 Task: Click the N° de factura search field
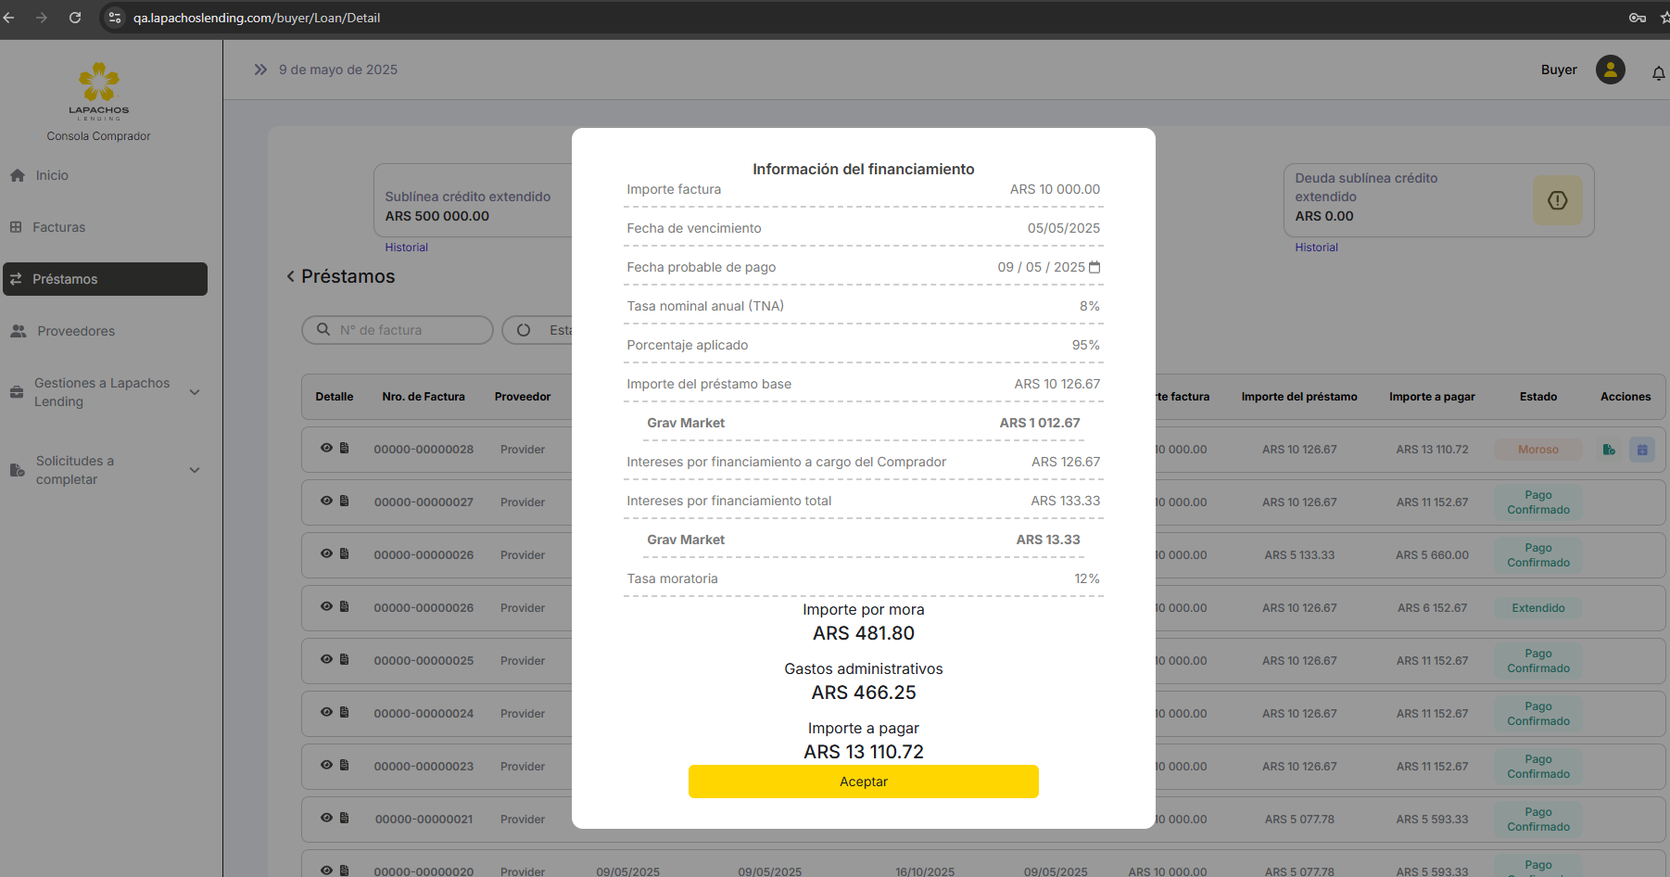(408, 330)
